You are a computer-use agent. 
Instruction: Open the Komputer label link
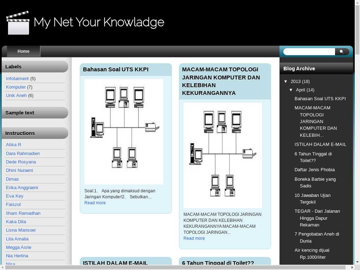(x=16, y=87)
